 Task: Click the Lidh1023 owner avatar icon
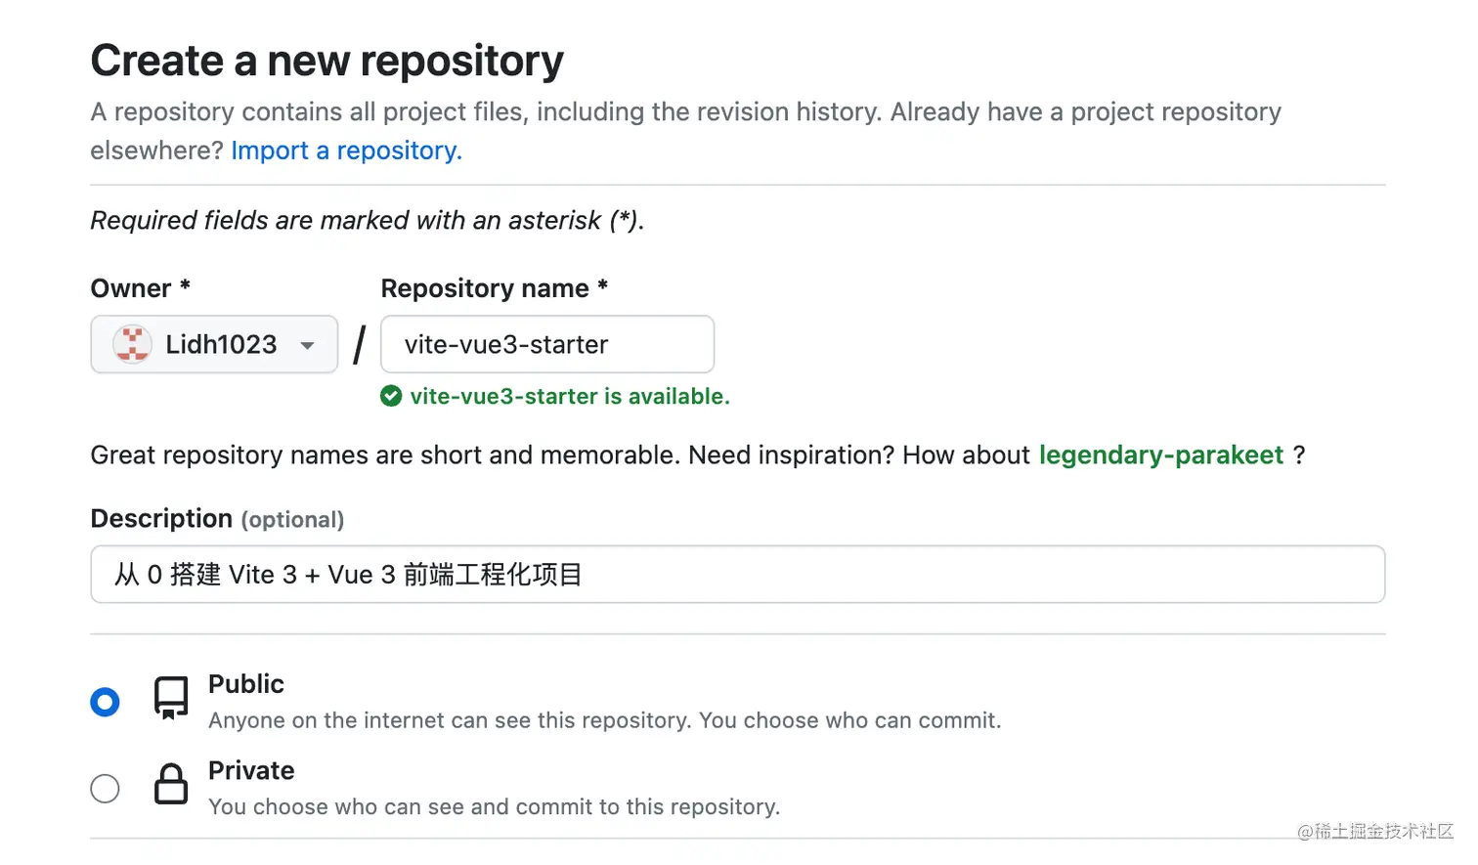point(132,344)
